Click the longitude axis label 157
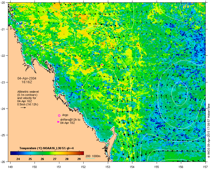The image size is (211, 169). coord(205,167)
